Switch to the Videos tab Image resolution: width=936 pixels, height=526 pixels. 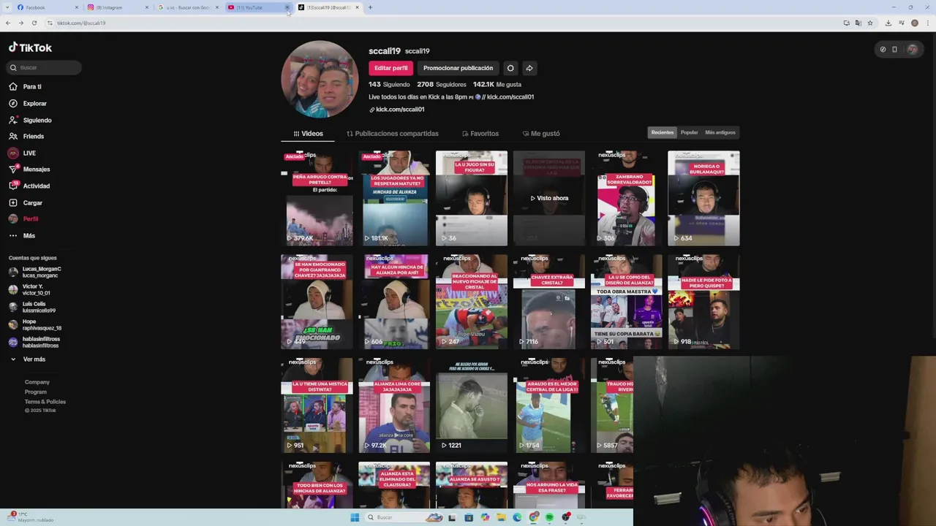[x=308, y=134]
